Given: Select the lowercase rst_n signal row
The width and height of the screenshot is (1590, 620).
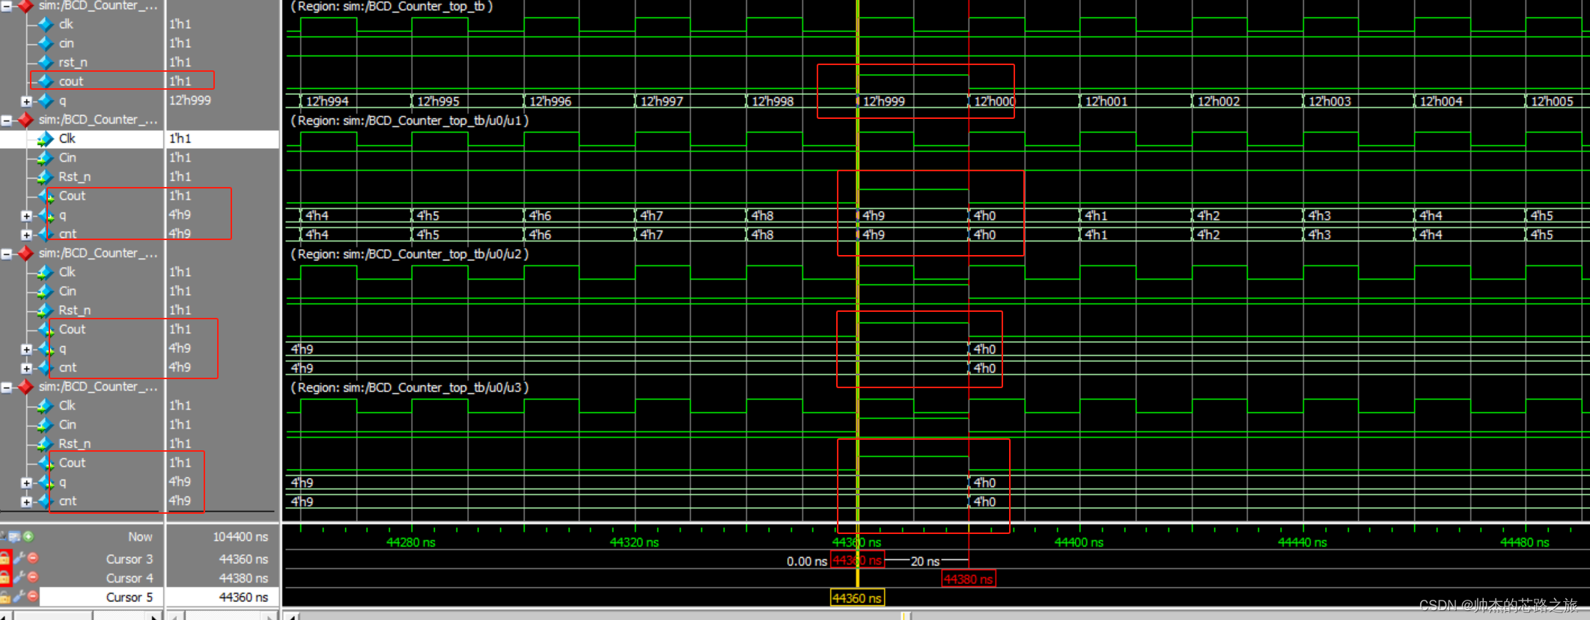Looking at the screenshot, I should tap(82, 62).
